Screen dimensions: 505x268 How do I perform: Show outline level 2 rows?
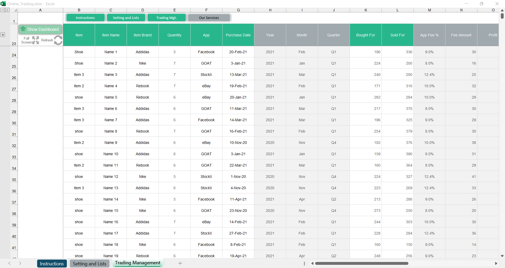point(7,10)
